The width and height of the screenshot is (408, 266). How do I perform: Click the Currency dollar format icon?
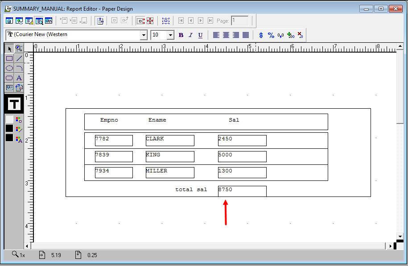[261, 35]
